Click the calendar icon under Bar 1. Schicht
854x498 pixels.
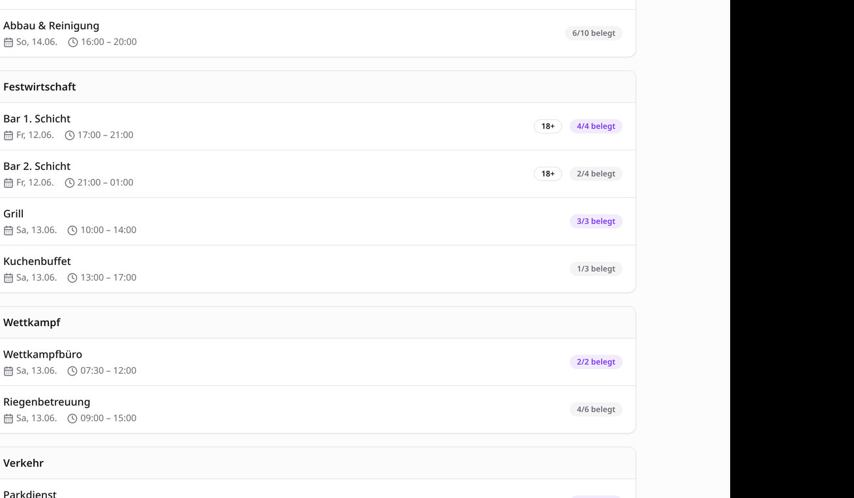[x=8, y=135]
